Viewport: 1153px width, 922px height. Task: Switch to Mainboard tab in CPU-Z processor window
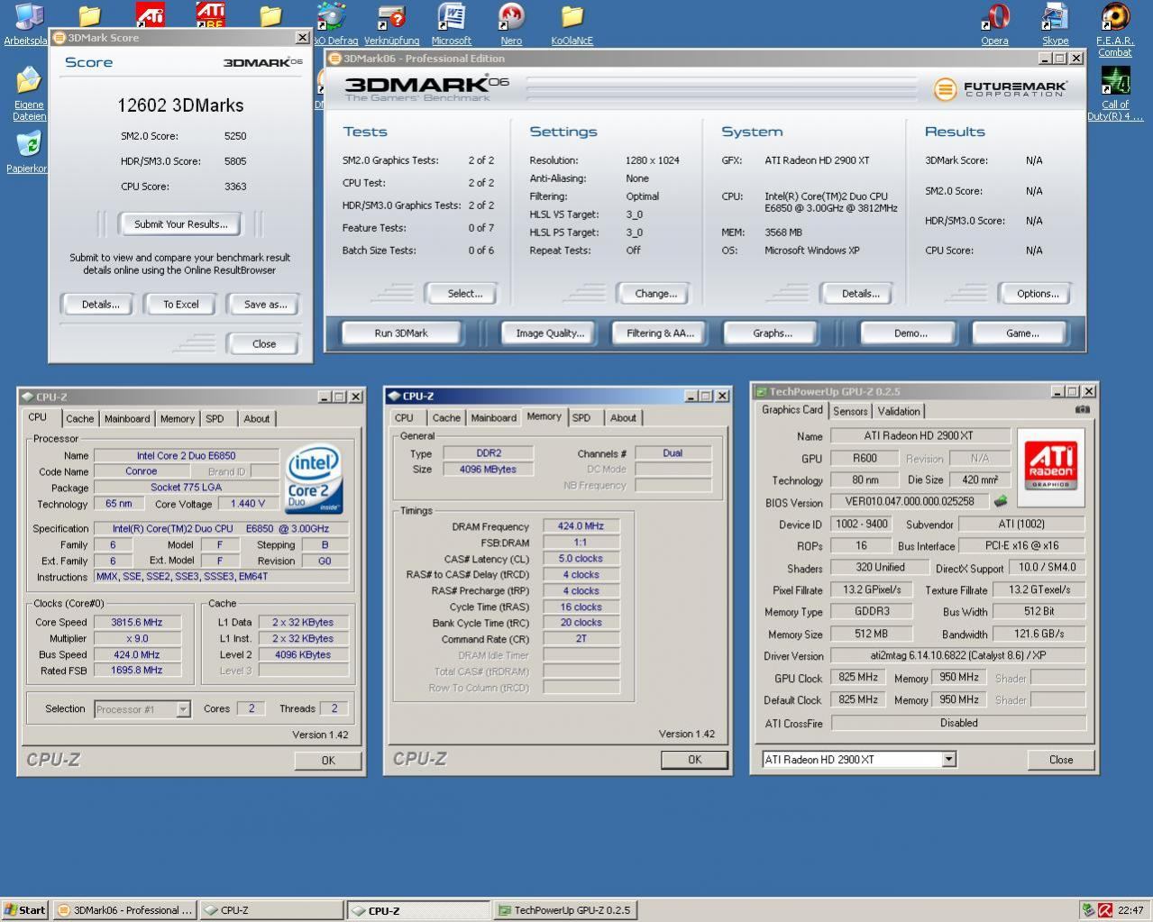pos(127,419)
